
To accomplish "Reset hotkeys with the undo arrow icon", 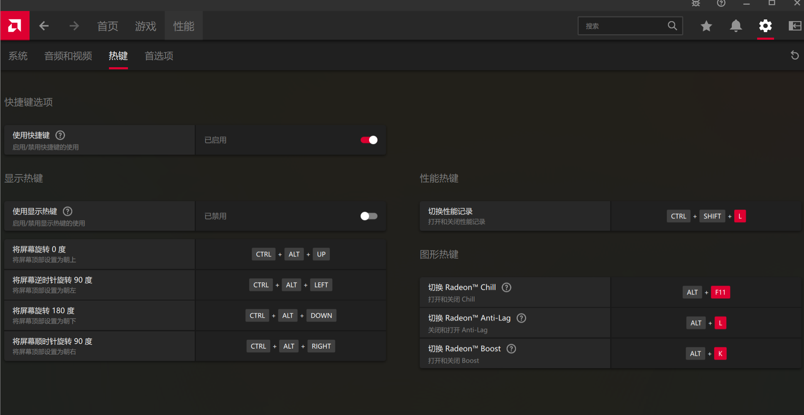I will pos(795,55).
